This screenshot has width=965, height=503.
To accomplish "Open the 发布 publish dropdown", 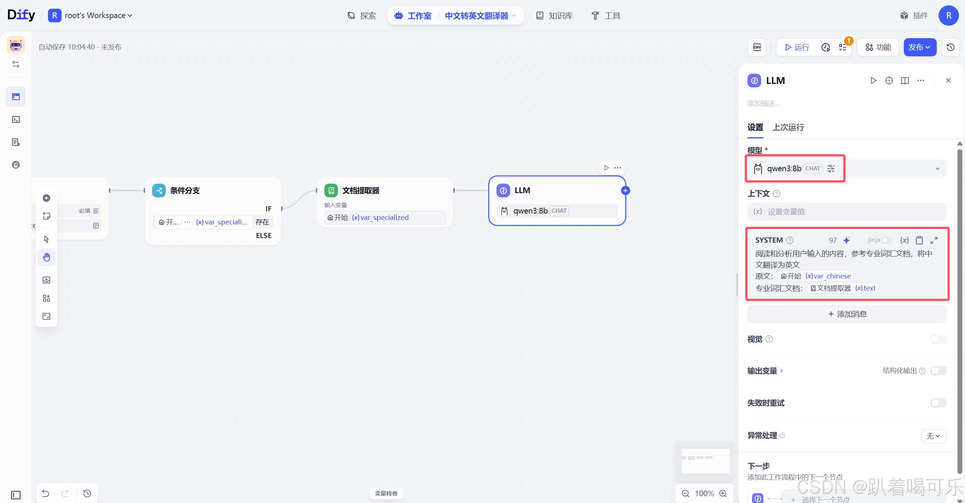I will pyautogui.click(x=920, y=47).
